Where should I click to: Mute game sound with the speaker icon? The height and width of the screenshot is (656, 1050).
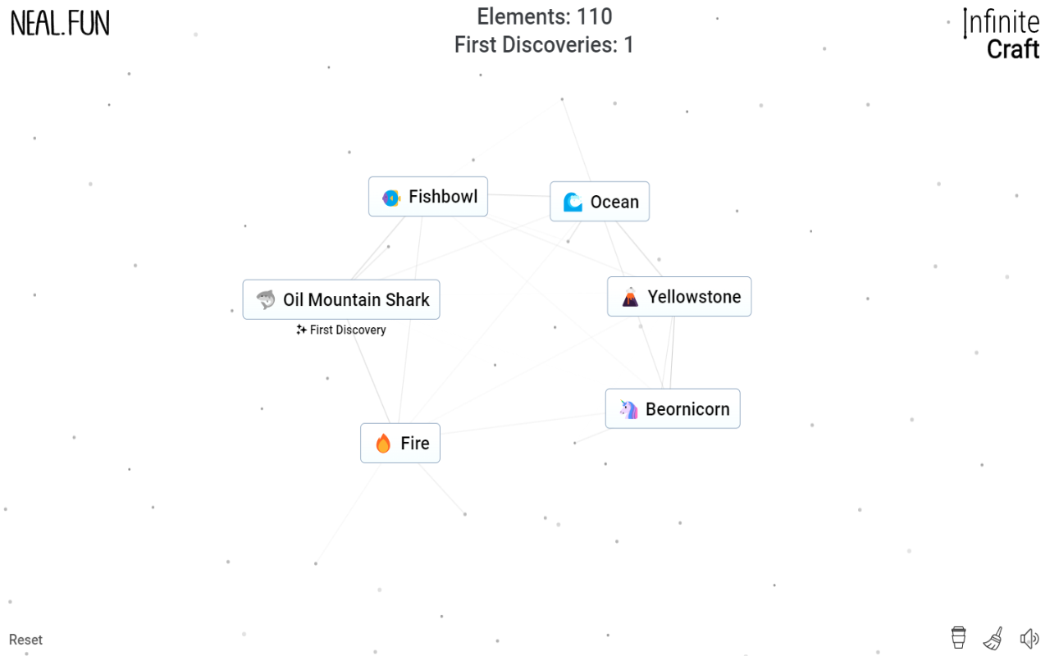coord(1028,637)
